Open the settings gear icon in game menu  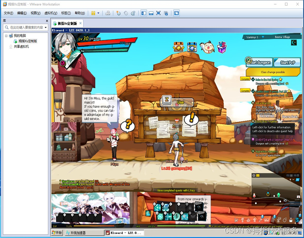click(x=285, y=220)
